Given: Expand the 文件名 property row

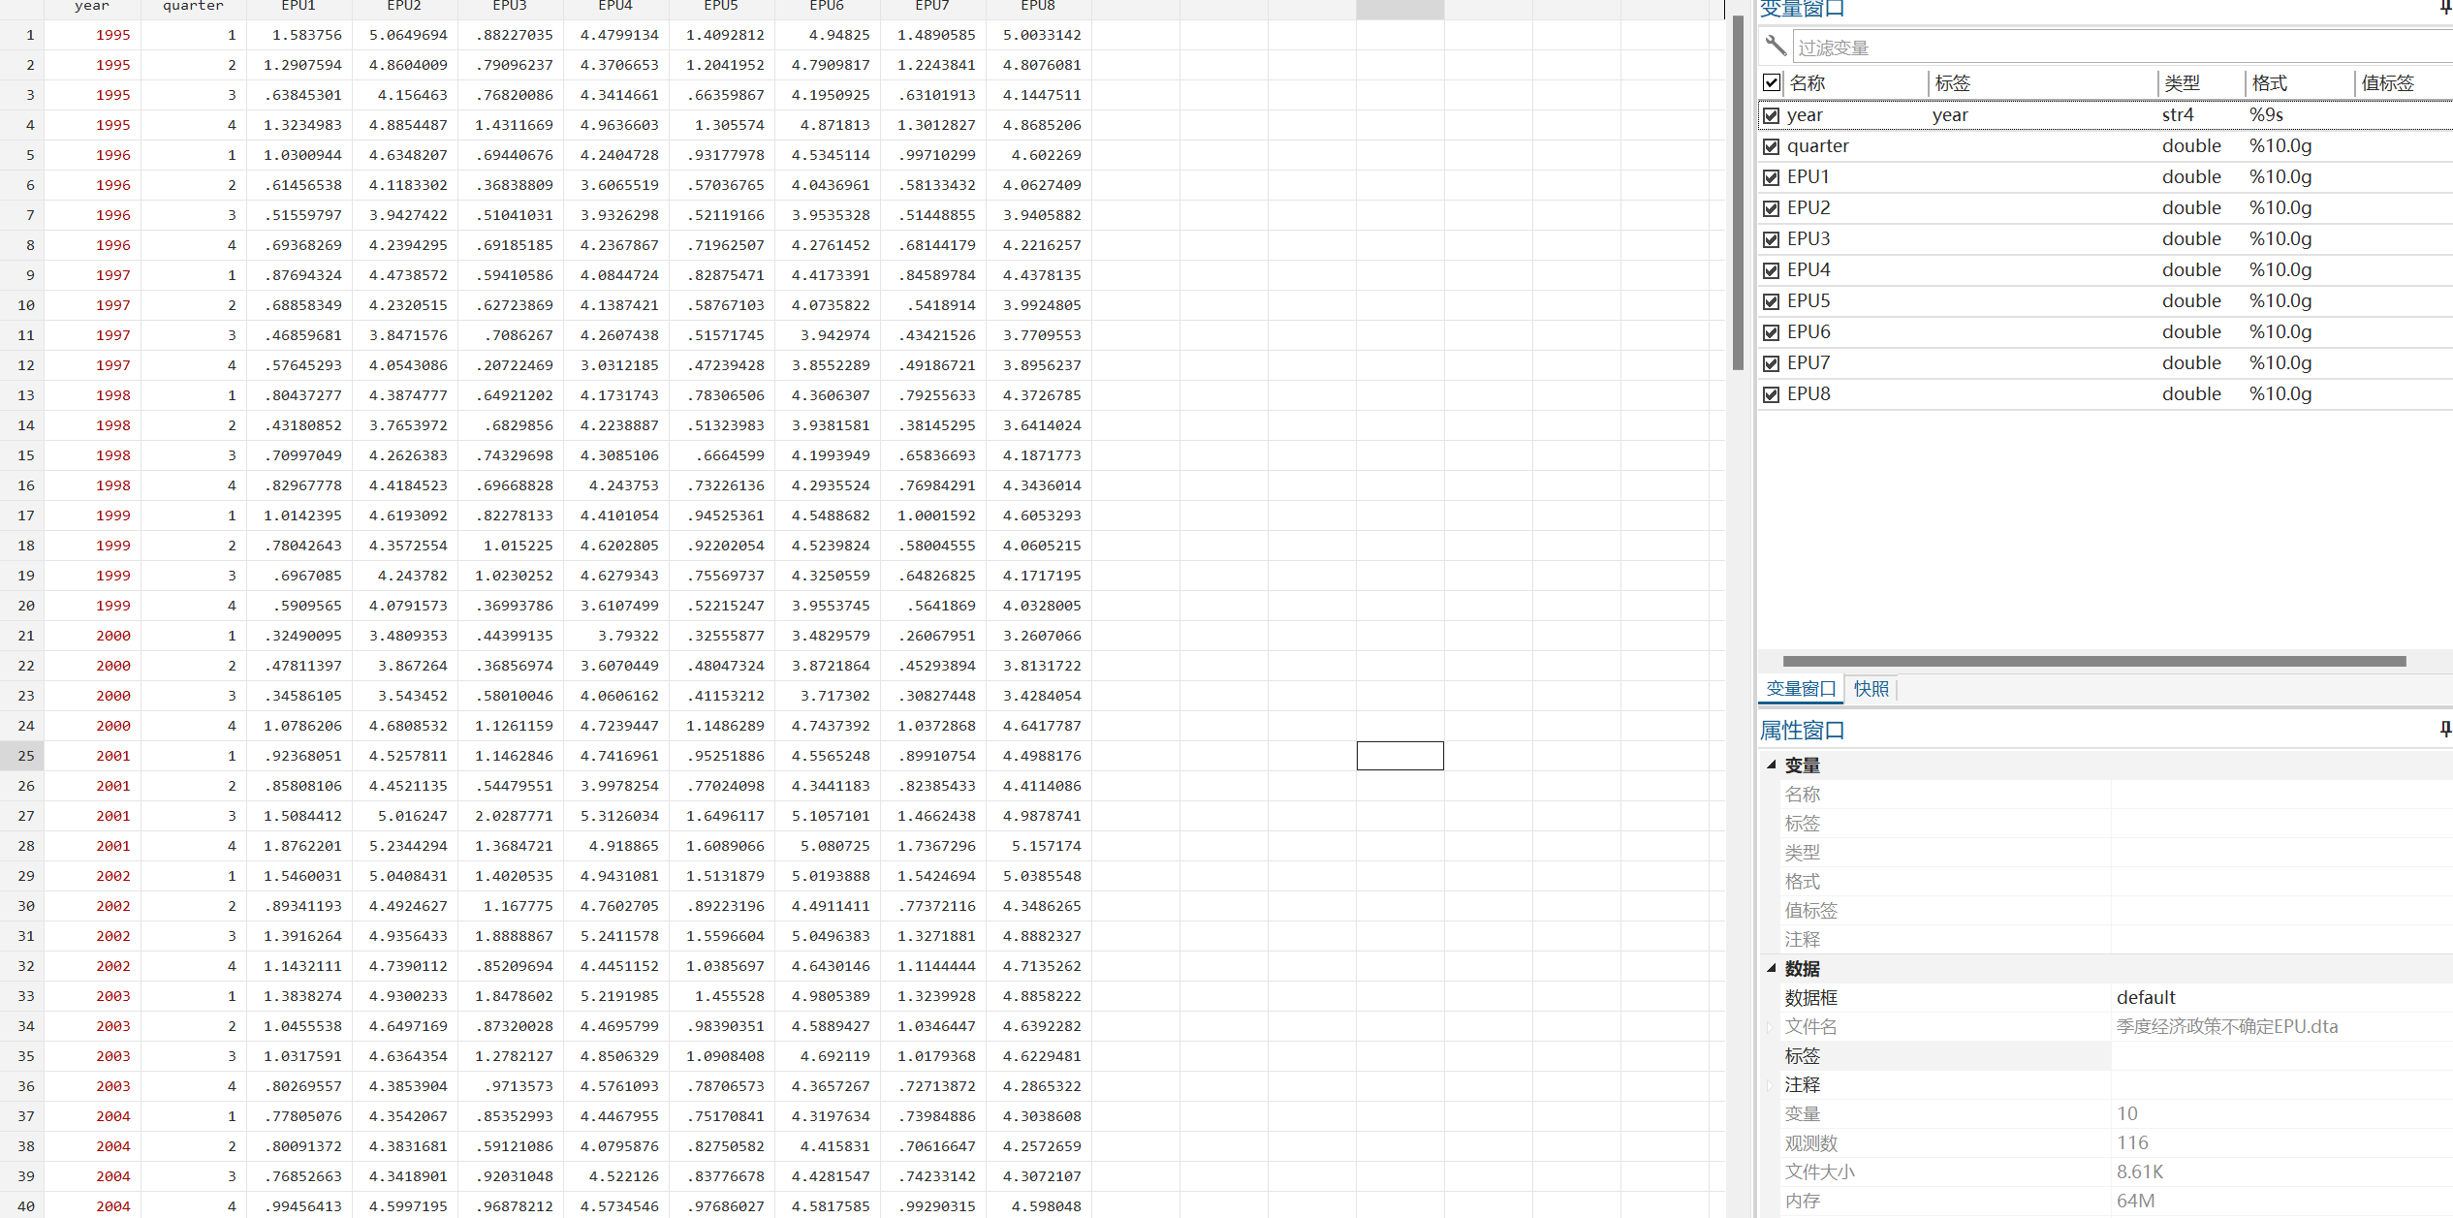Looking at the screenshot, I should (x=1770, y=1027).
